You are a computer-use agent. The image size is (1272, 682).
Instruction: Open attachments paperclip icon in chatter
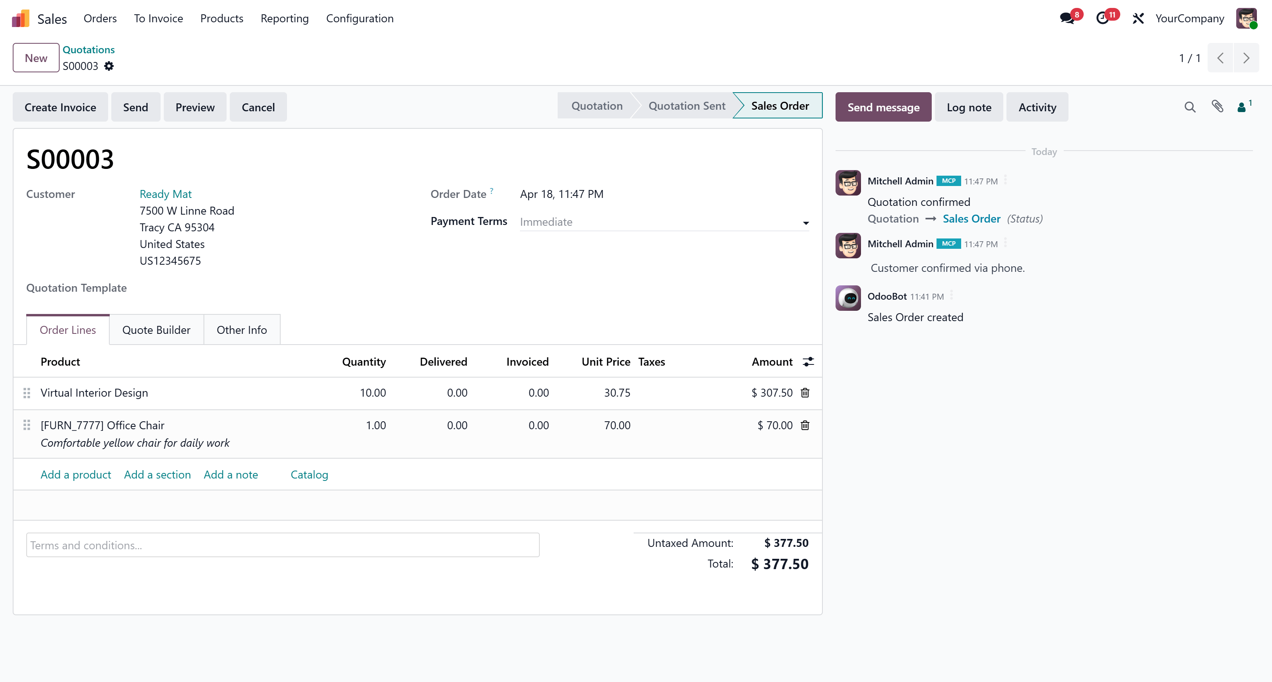[x=1217, y=106]
